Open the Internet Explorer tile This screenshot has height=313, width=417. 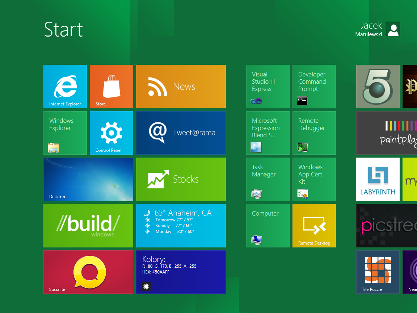tap(65, 87)
